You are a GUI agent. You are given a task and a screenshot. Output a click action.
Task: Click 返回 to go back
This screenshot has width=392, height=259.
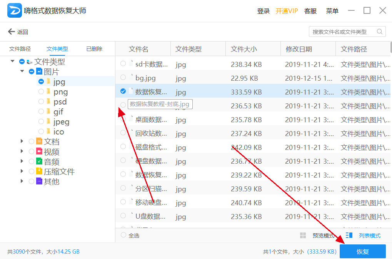click(22, 32)
